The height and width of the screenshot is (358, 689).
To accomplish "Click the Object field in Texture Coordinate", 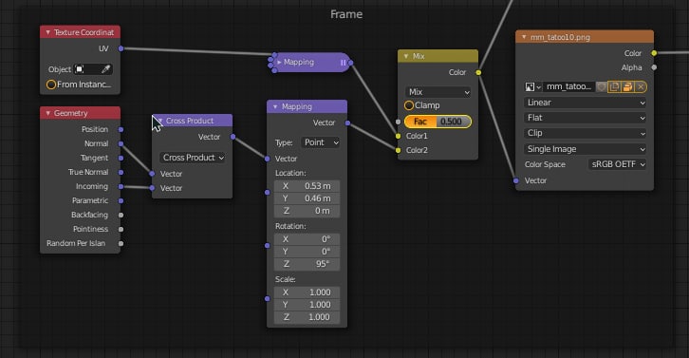I will 93,69.
